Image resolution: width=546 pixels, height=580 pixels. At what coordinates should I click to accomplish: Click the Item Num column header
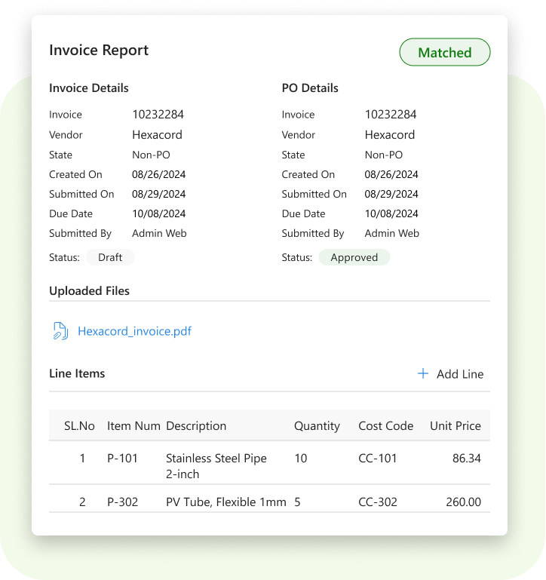point(133,426)
